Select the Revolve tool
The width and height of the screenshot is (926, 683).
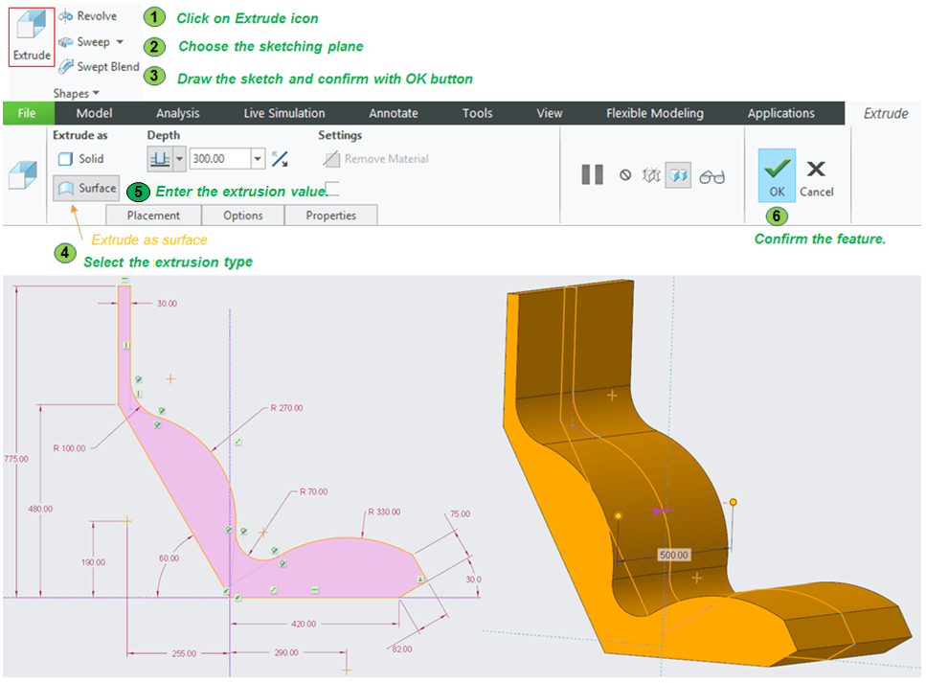pos(87,16)
